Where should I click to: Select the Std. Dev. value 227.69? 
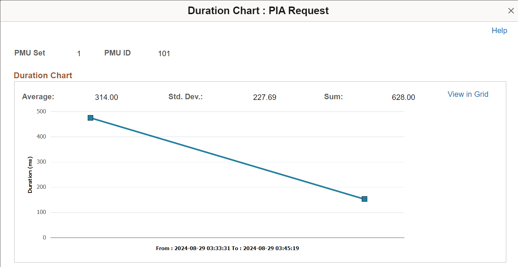(x=265, y=97)
